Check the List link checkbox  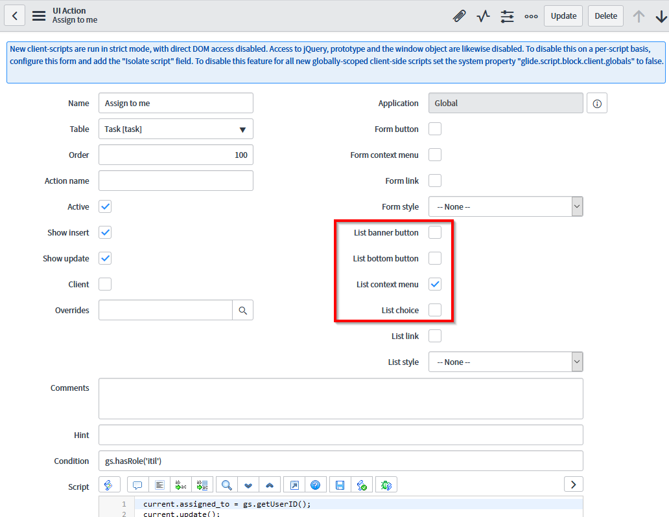click(435, 336)
